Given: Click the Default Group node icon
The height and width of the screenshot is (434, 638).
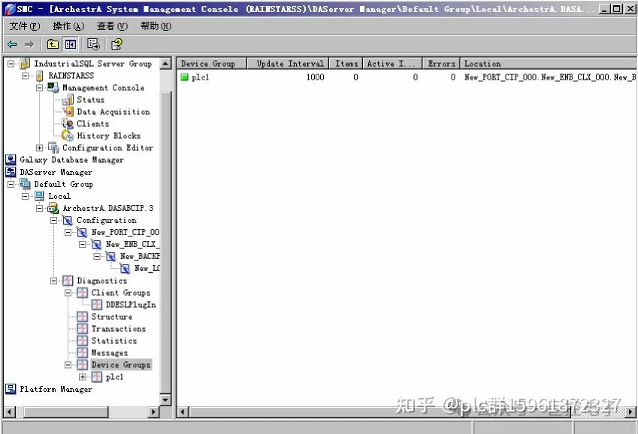Looking at the screenshot, I should tap(26, 184).
